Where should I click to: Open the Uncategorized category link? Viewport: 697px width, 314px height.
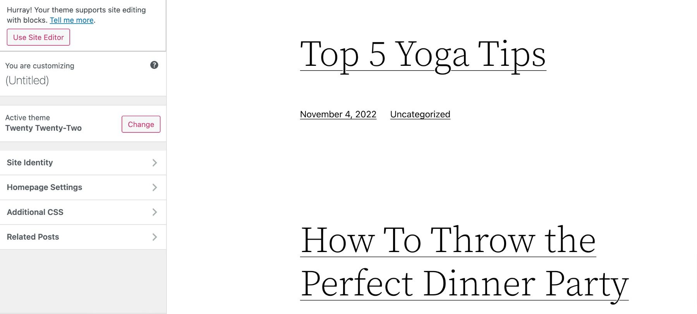[420, 114]
